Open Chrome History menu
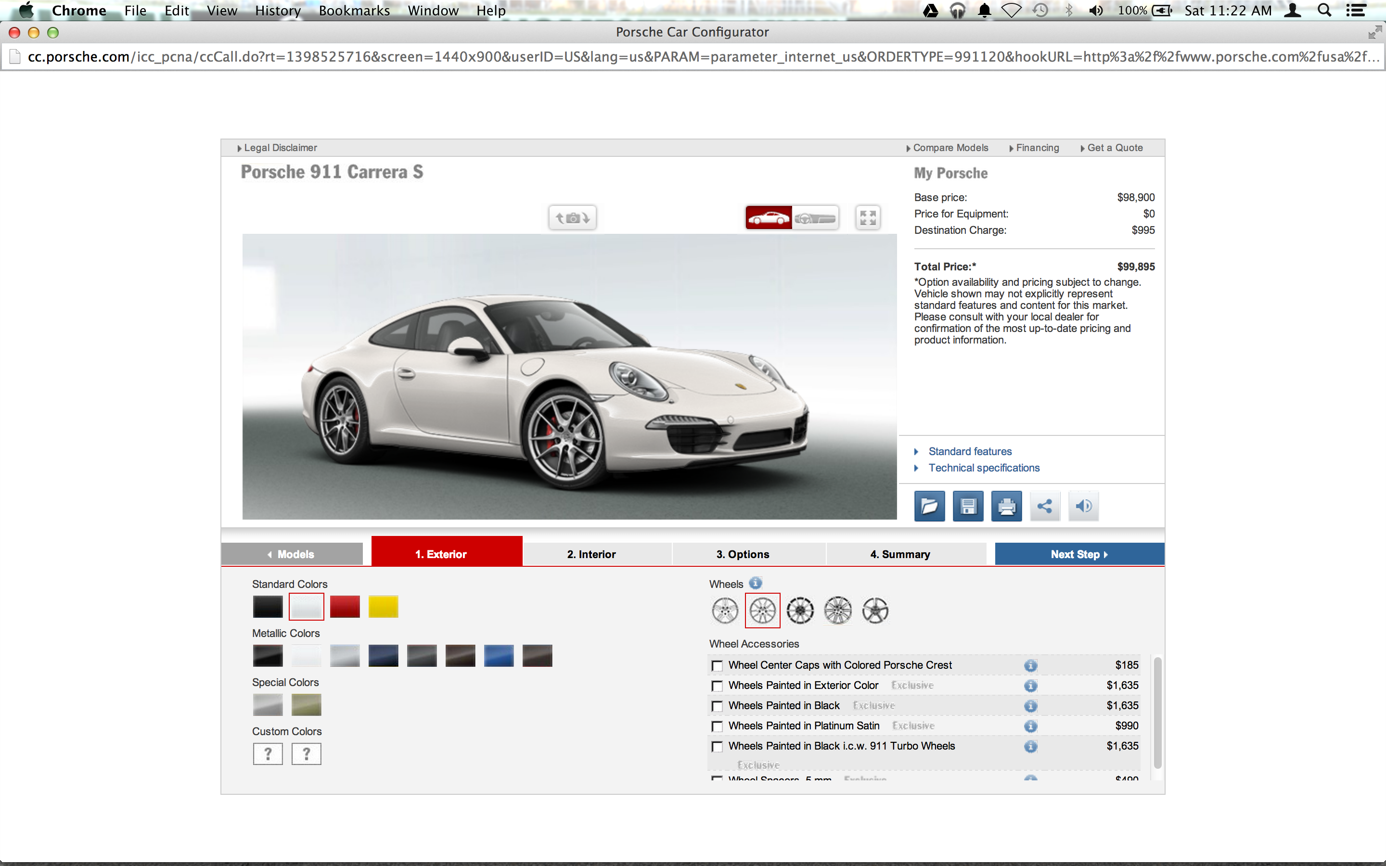The width and height of the screenshot is (1386, 866). (278, 10)
